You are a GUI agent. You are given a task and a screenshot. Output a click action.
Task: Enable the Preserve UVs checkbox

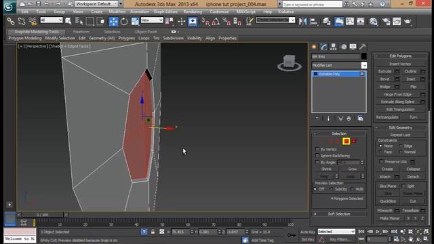(381, 161)
